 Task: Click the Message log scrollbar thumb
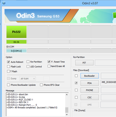click(x=67, y=110)
